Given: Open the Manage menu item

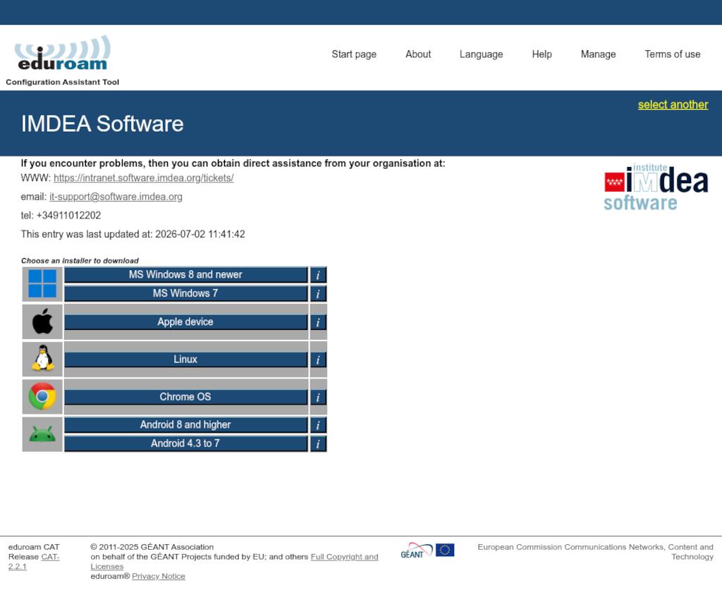Looking at the screenshot, I should tap(598, 54).
